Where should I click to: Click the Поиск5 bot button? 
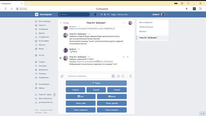point(96,90)
